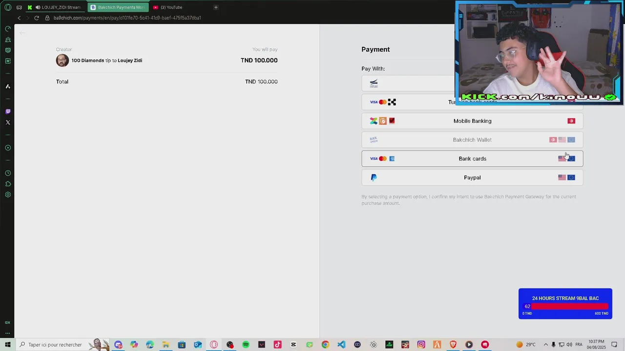Click "TND 100.000" under You will pay
The width and height of the screenshot is (625, 351).
click(x=259, y=60)
